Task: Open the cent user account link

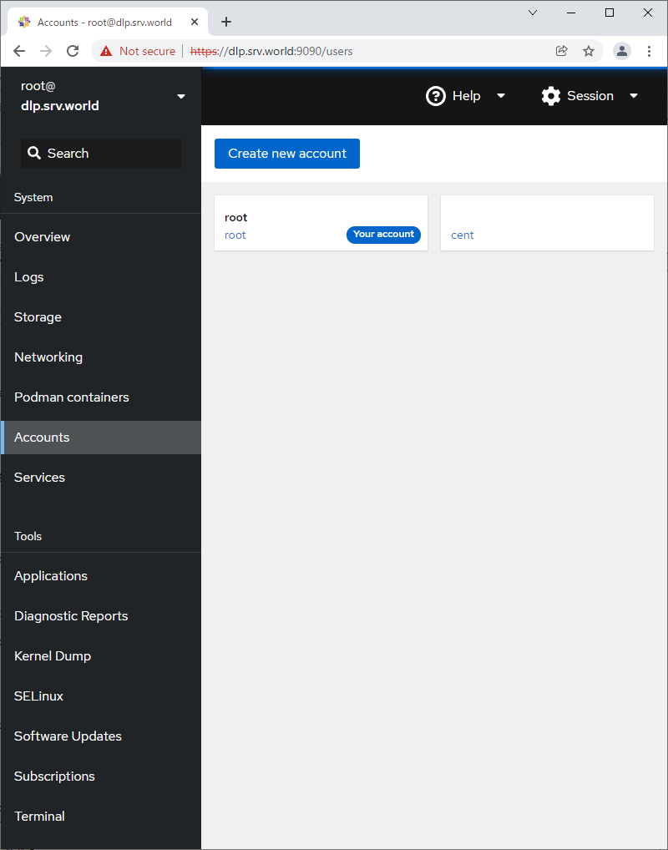Action: point(463,235)
